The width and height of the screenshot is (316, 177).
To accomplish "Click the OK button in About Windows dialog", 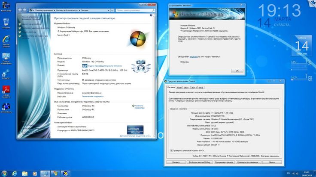I will 237,71.
